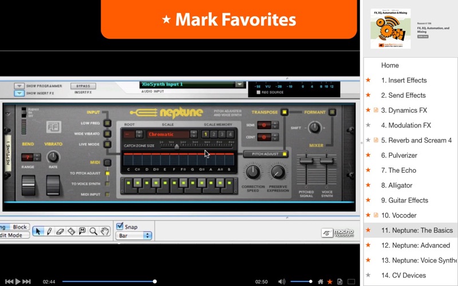Select scale memory slot 3
Image resolution: width=458 pixels, height=286 pixels.
tap(222, 134)
